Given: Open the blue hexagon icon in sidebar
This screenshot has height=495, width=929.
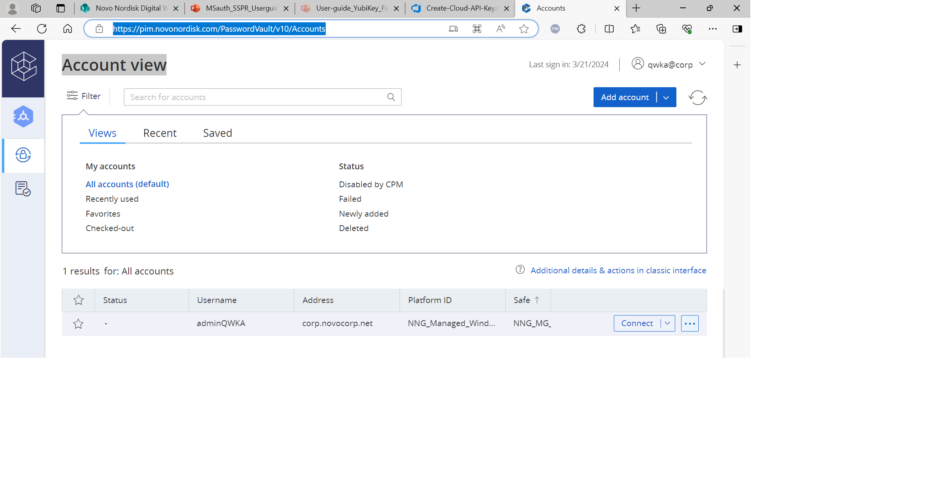Looking at the screenshot, I should click(23, 117).
